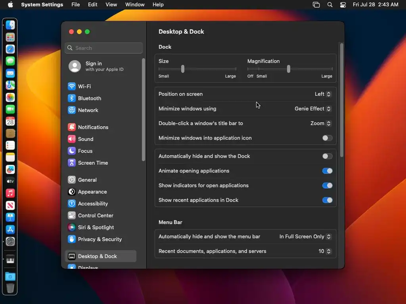Launch Maps from the Dock

(x=10, y=85)
